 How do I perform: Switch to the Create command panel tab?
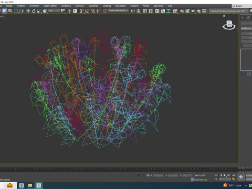[x=243, y=18]
